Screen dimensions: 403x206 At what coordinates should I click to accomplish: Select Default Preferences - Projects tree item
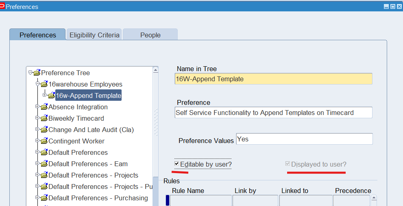(93, 175)
